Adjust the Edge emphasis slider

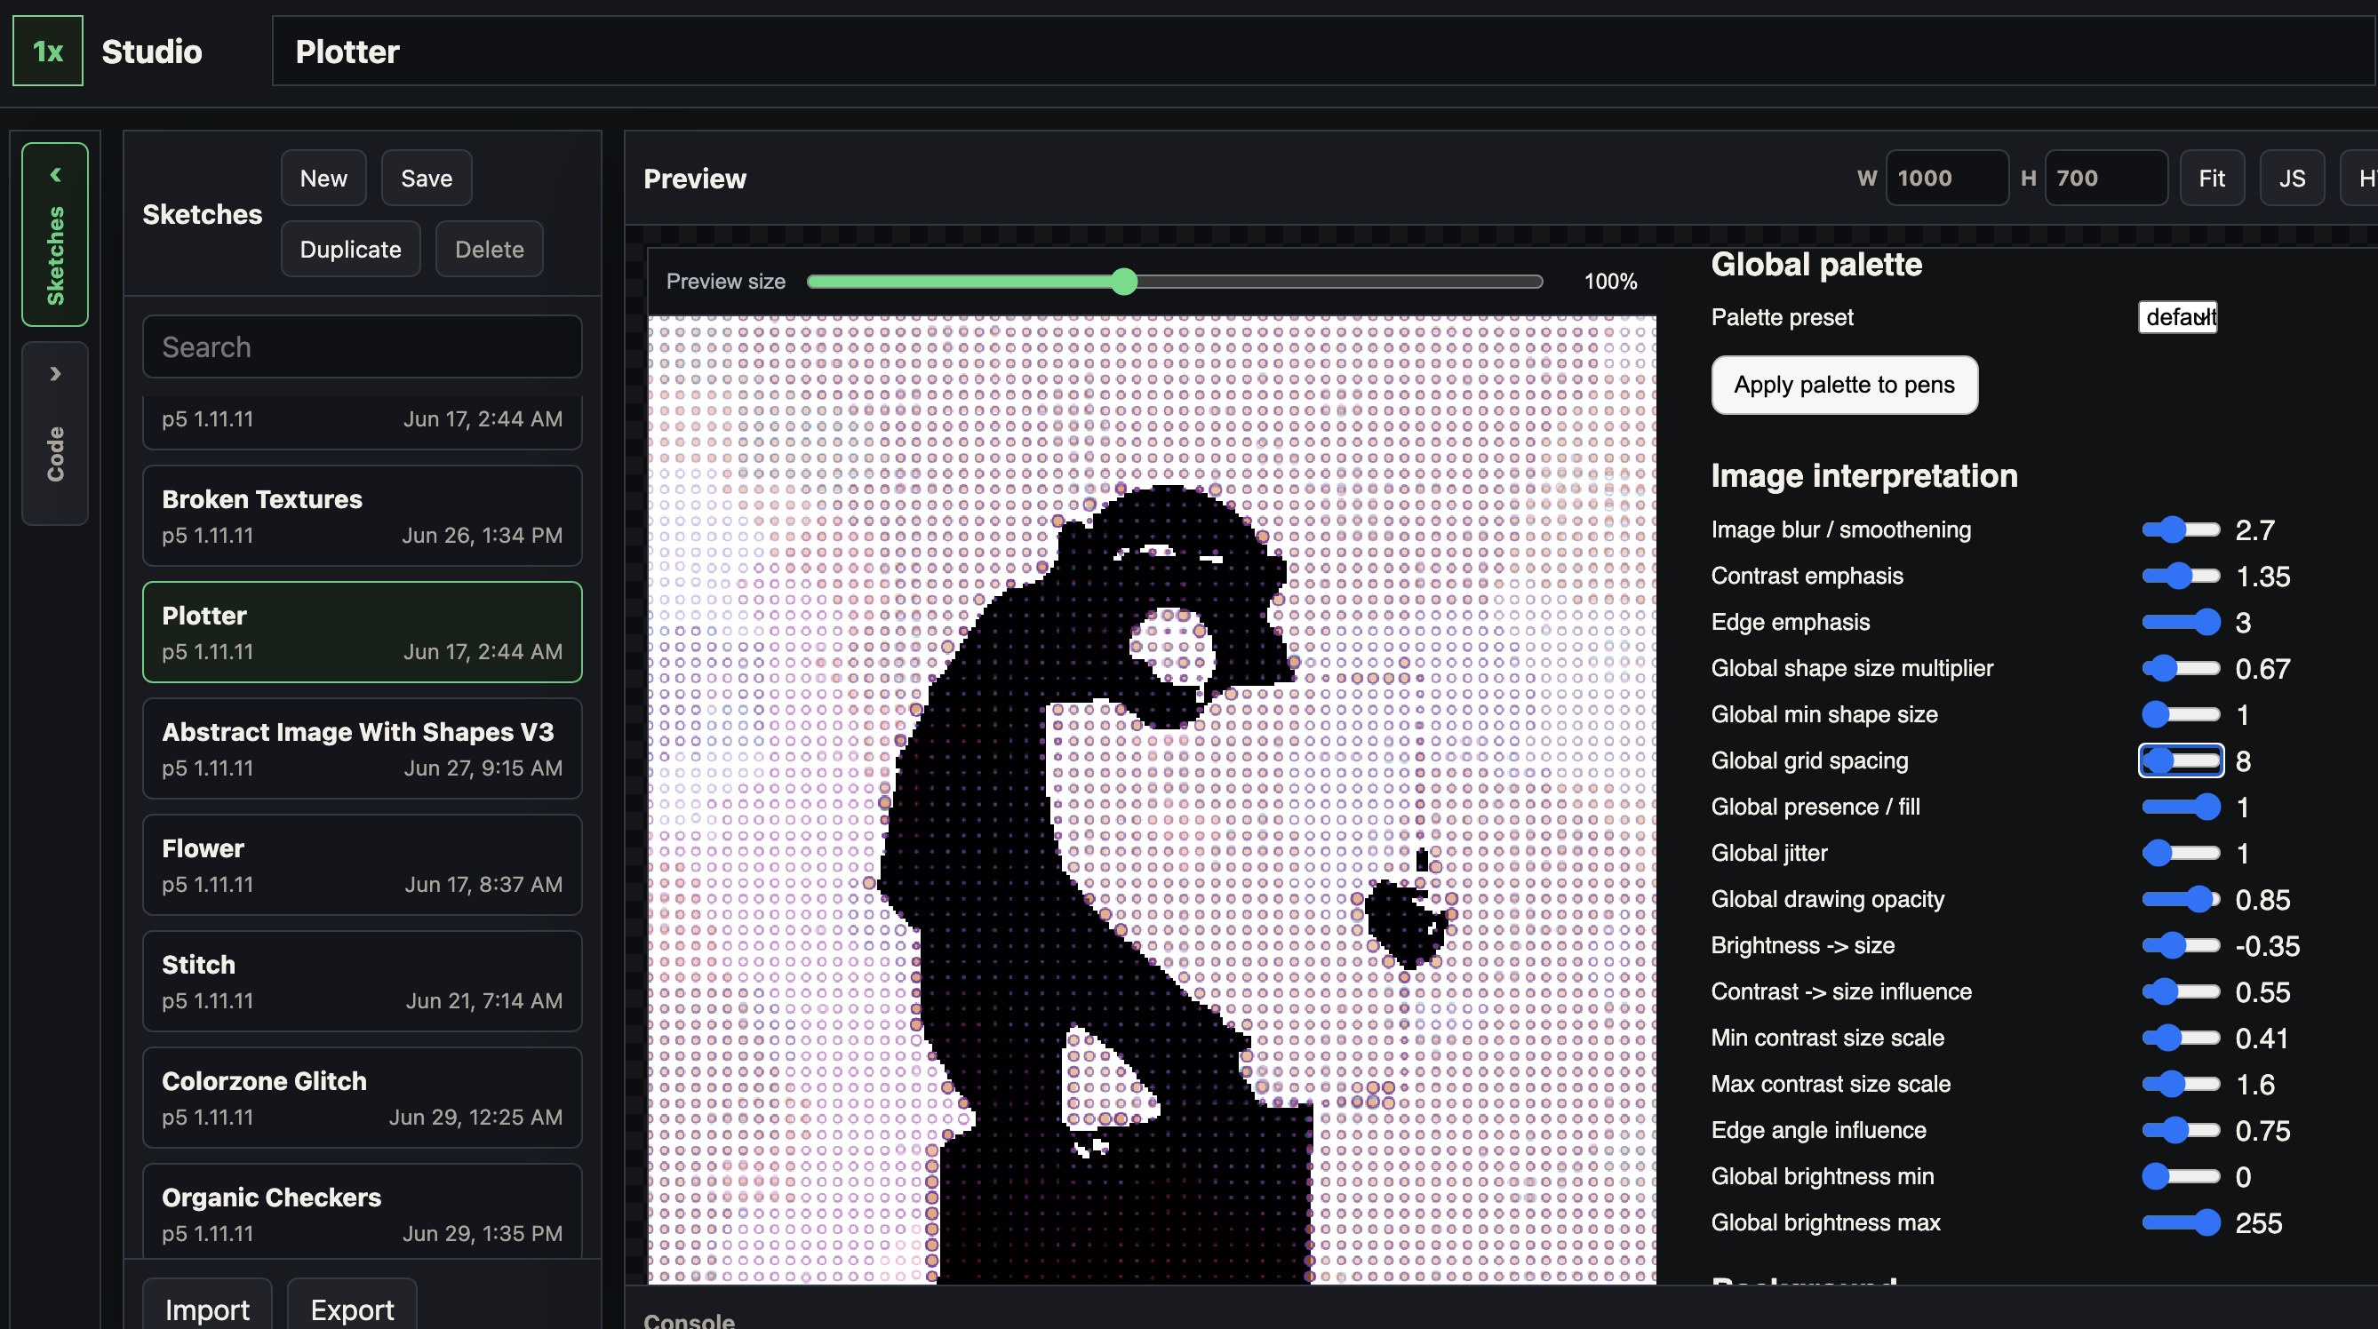[2181, 622]
